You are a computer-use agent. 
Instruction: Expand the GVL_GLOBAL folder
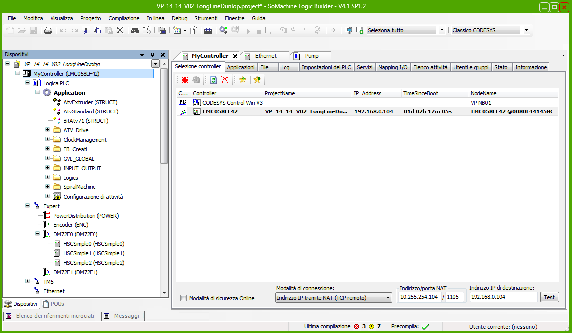pos(47,158)
